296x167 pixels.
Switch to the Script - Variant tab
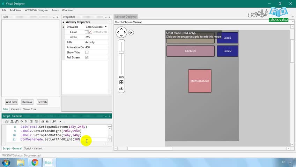[x=33, y=148]
